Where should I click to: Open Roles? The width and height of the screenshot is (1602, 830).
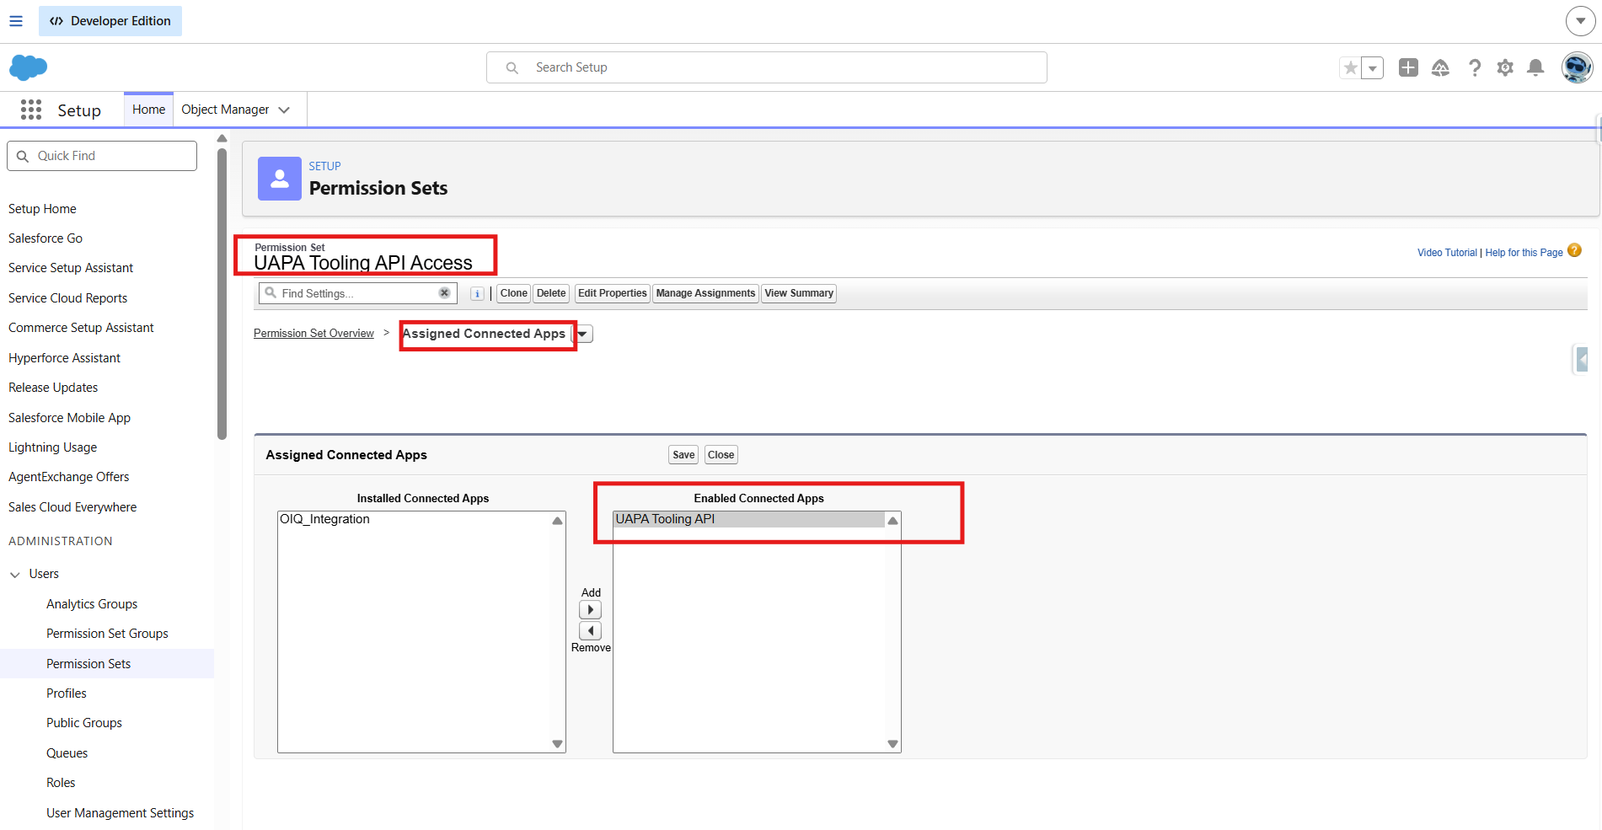point(61,783)
